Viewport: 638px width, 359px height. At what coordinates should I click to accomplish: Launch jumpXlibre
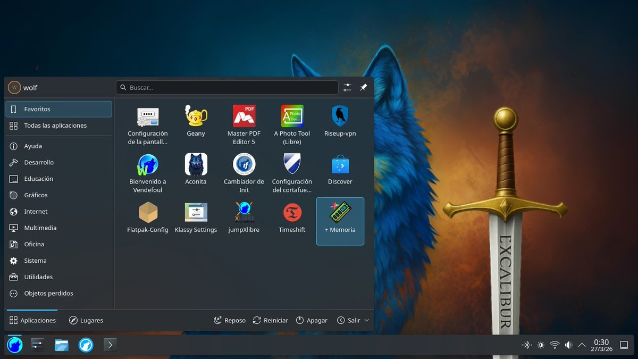(244, 221)
